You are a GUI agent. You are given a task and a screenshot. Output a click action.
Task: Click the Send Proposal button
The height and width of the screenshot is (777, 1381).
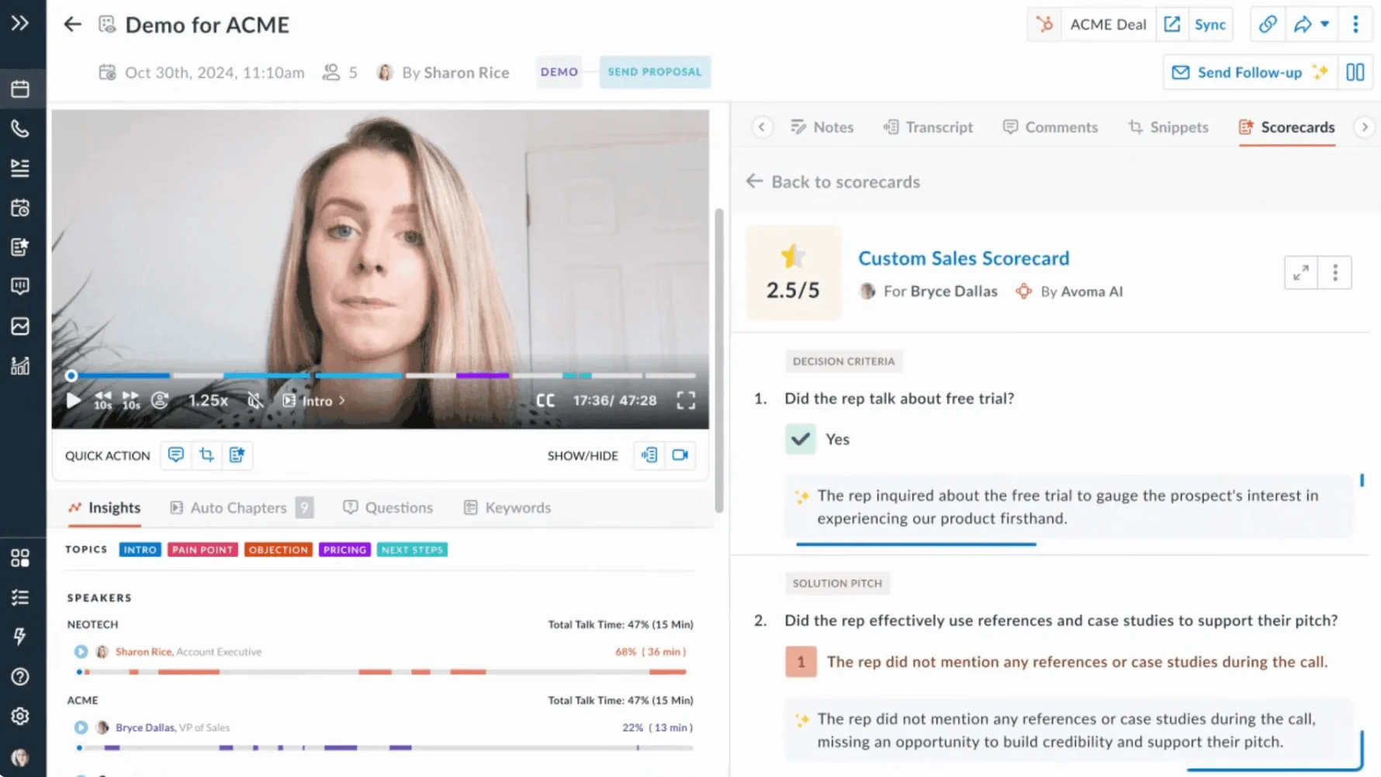pos(655,71)
